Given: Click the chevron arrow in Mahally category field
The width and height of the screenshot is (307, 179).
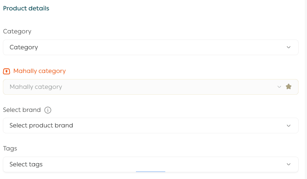Looking at the screenshot, I should [x=279, y=87].
